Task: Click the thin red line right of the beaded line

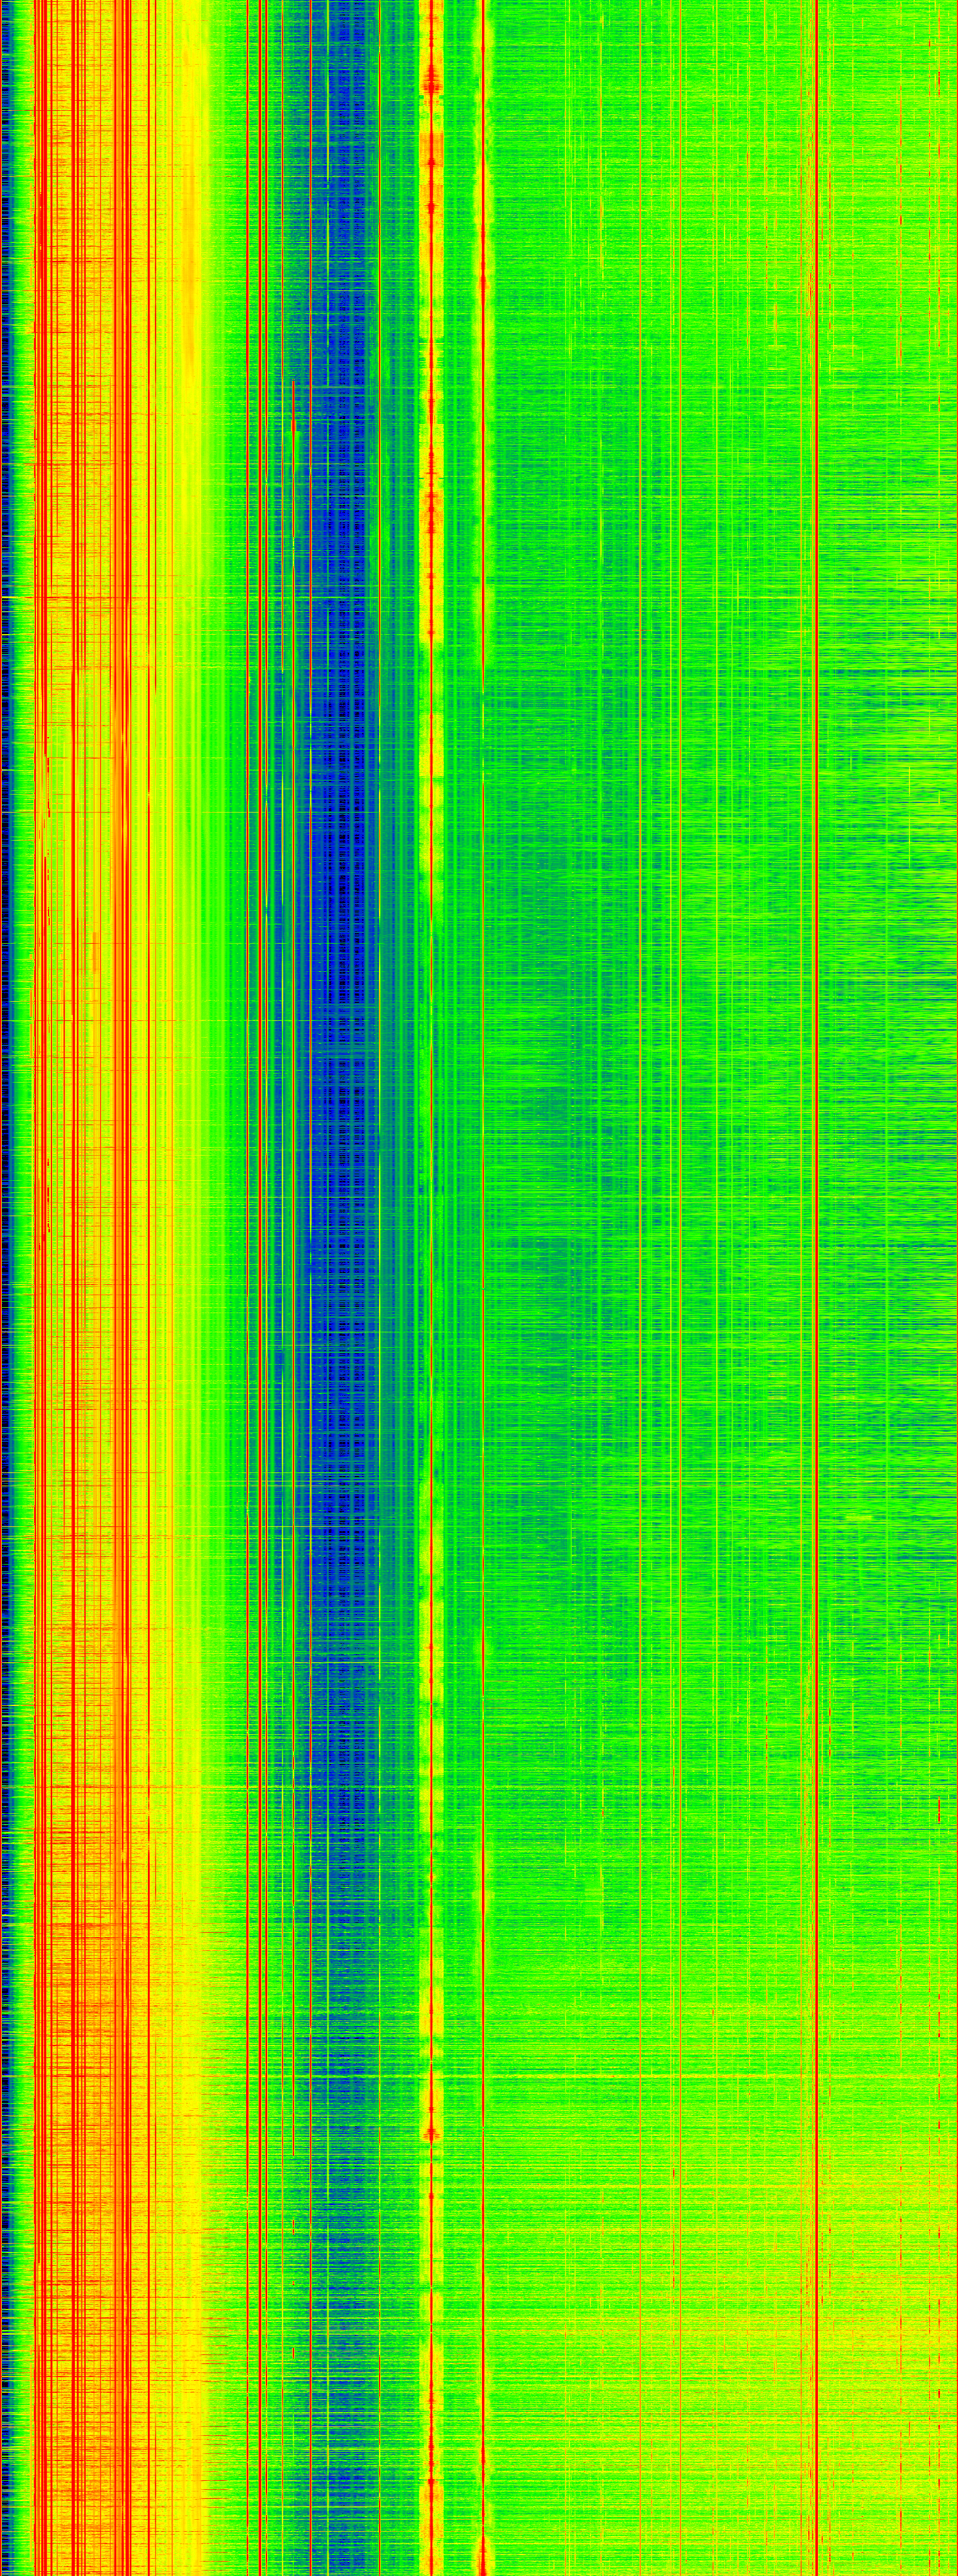Action: pyautogui.click(x=483, y=1300)
